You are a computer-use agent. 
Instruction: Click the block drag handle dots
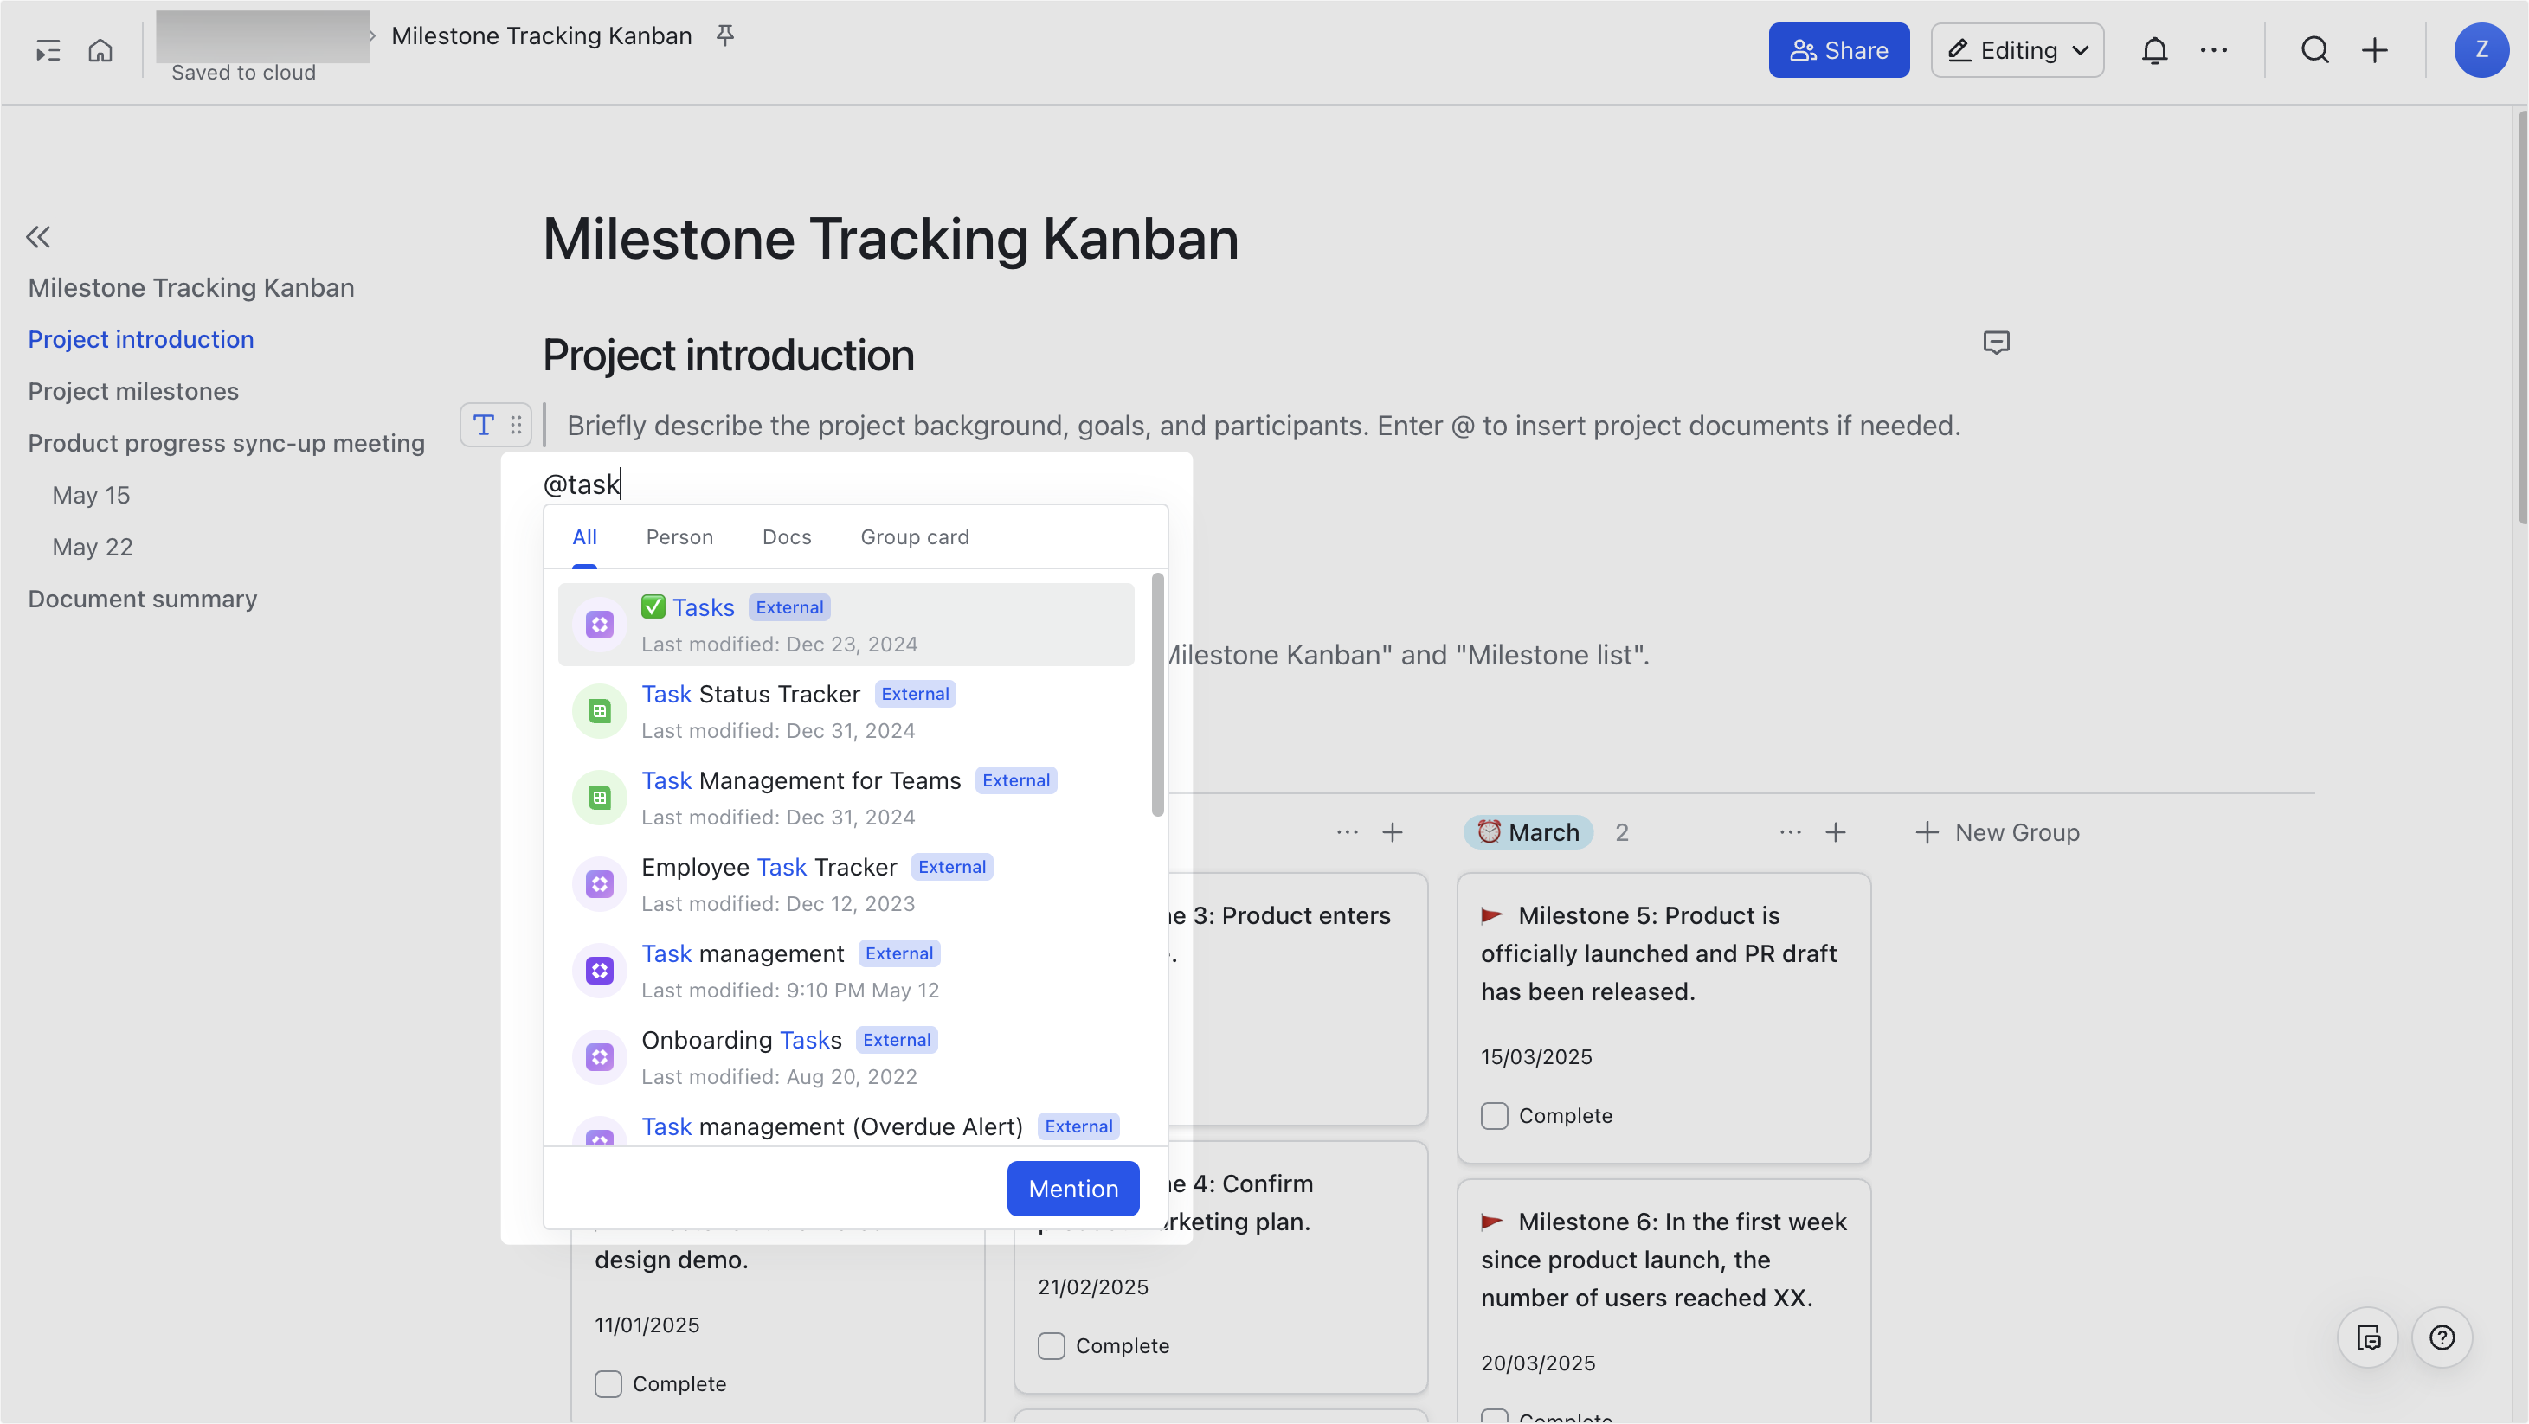tap(516, 425)
